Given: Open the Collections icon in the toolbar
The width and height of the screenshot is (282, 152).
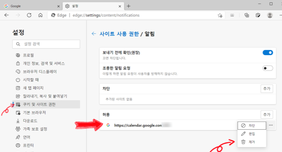Looking at the screenshot, I should [x=247, y=15].
